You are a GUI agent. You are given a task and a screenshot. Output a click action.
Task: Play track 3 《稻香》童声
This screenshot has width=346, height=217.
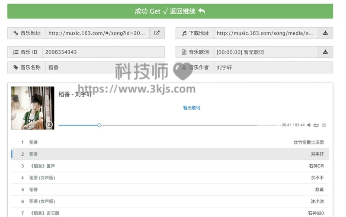click(x=170, y=166)
